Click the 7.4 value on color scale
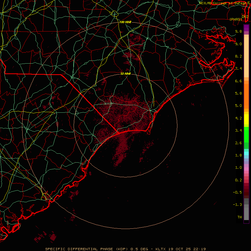The image size is (251, 251). coord(238,69)
